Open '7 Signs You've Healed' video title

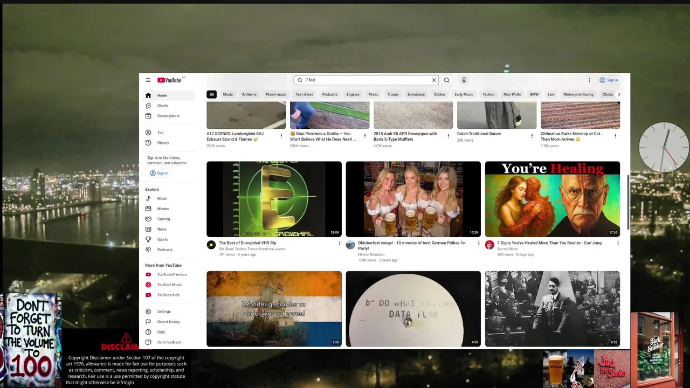[x=549, y=243]
